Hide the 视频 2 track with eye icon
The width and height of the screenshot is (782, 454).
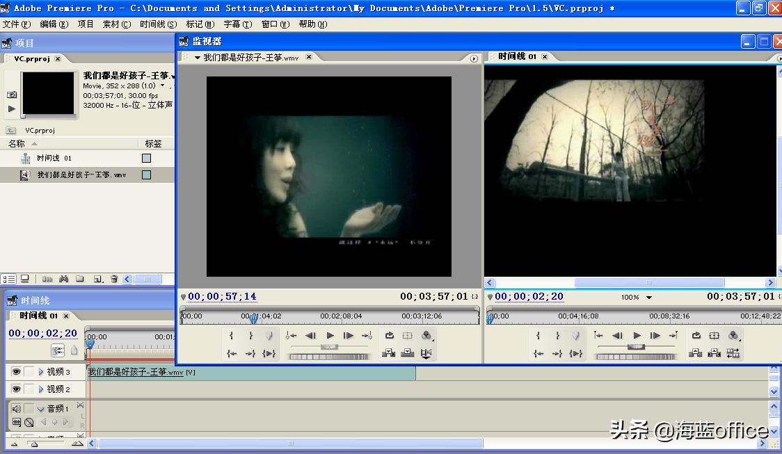(16, 389)
